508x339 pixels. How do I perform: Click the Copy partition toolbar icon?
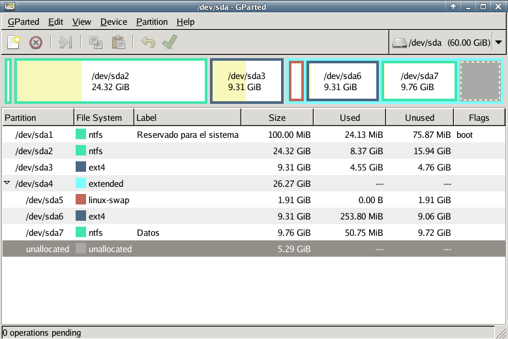click(x=96, y=42)
